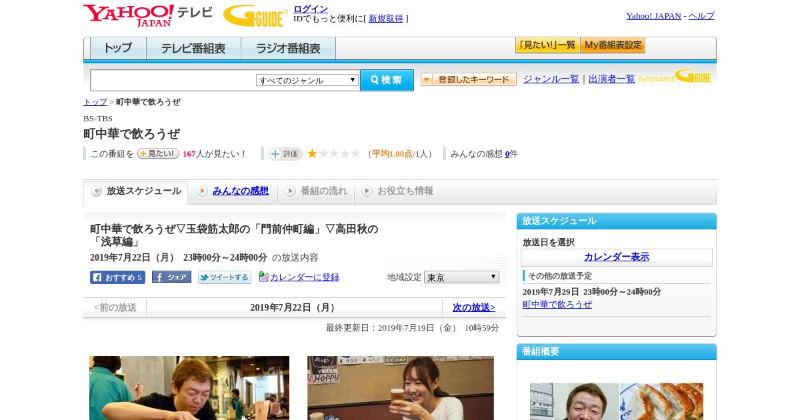This screenshot has height=420, width=800.
Task: Click the blue 検索 button
Action: point(387,80)
